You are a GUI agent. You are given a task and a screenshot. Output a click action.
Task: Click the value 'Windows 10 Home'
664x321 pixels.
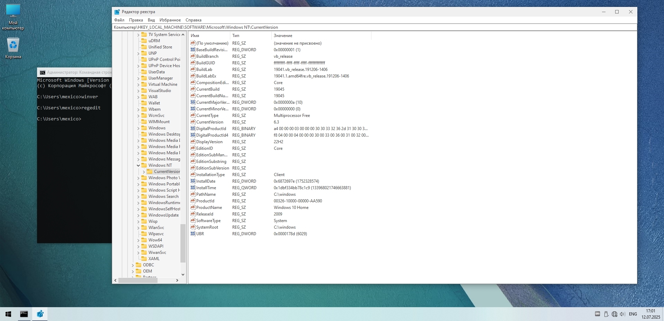click(291, 208)
